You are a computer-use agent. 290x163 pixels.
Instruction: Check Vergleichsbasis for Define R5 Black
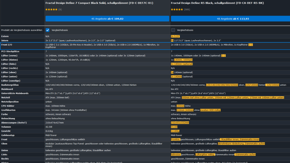tap(173, 30)
